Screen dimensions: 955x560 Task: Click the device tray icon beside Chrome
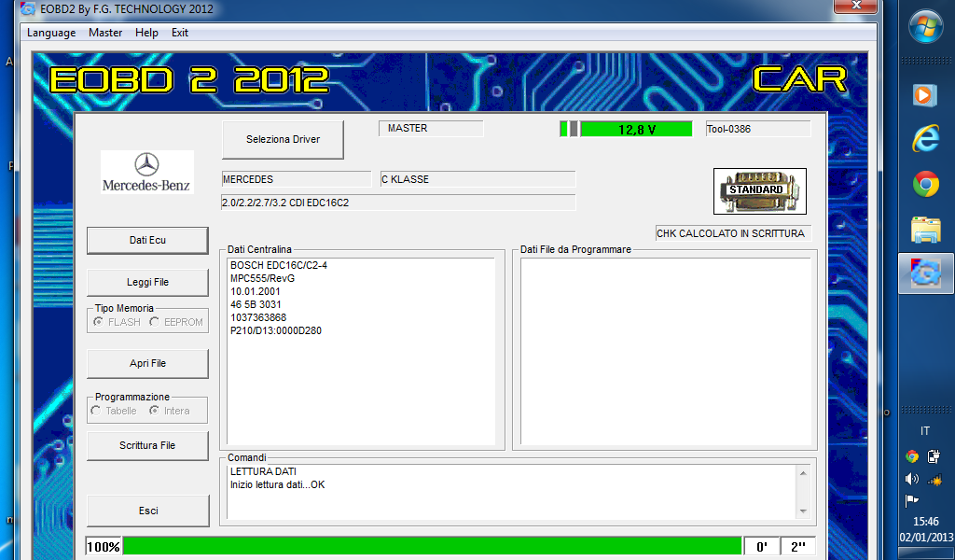point(934,456)
